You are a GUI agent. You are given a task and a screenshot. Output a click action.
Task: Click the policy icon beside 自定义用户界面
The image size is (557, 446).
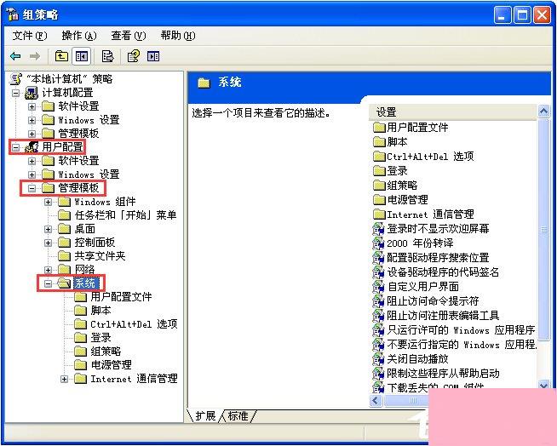pyautogui.click(x=378, y=287)
